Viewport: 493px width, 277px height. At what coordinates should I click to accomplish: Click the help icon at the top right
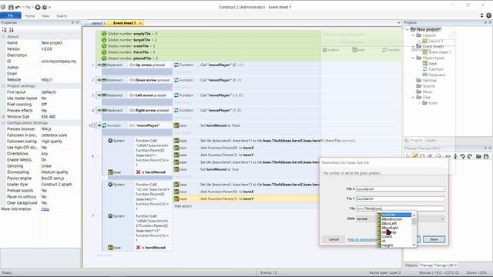pyautogui.click(x=488, y=15)
